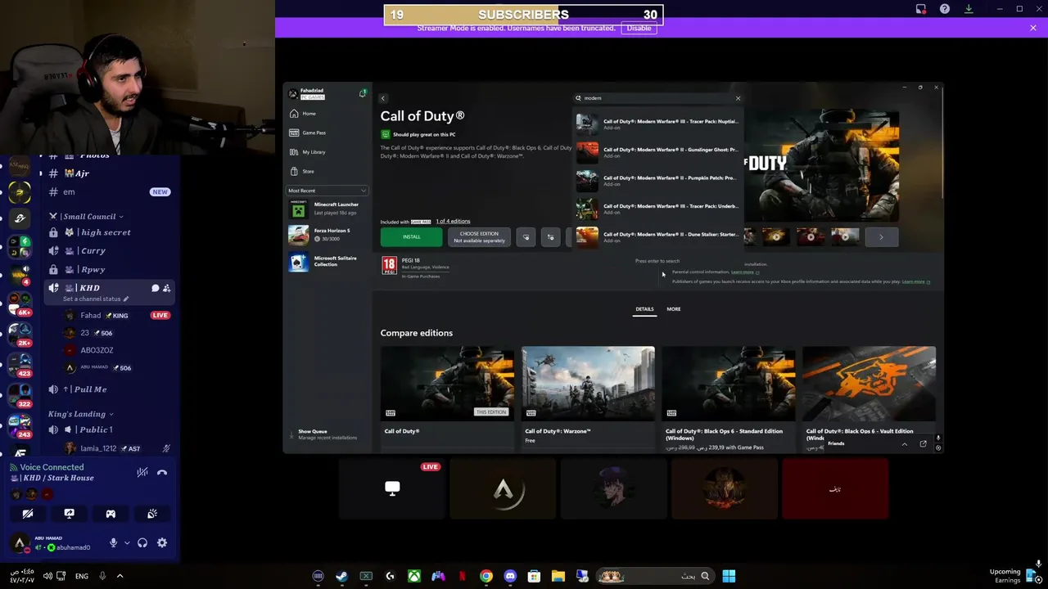The width and height of the screenshot is (1048, 589).
Task: Click the Discord share screen button
Action: click(69, 514)
